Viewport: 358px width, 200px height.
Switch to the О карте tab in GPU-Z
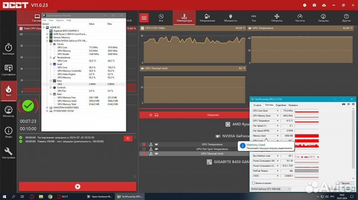258,105
